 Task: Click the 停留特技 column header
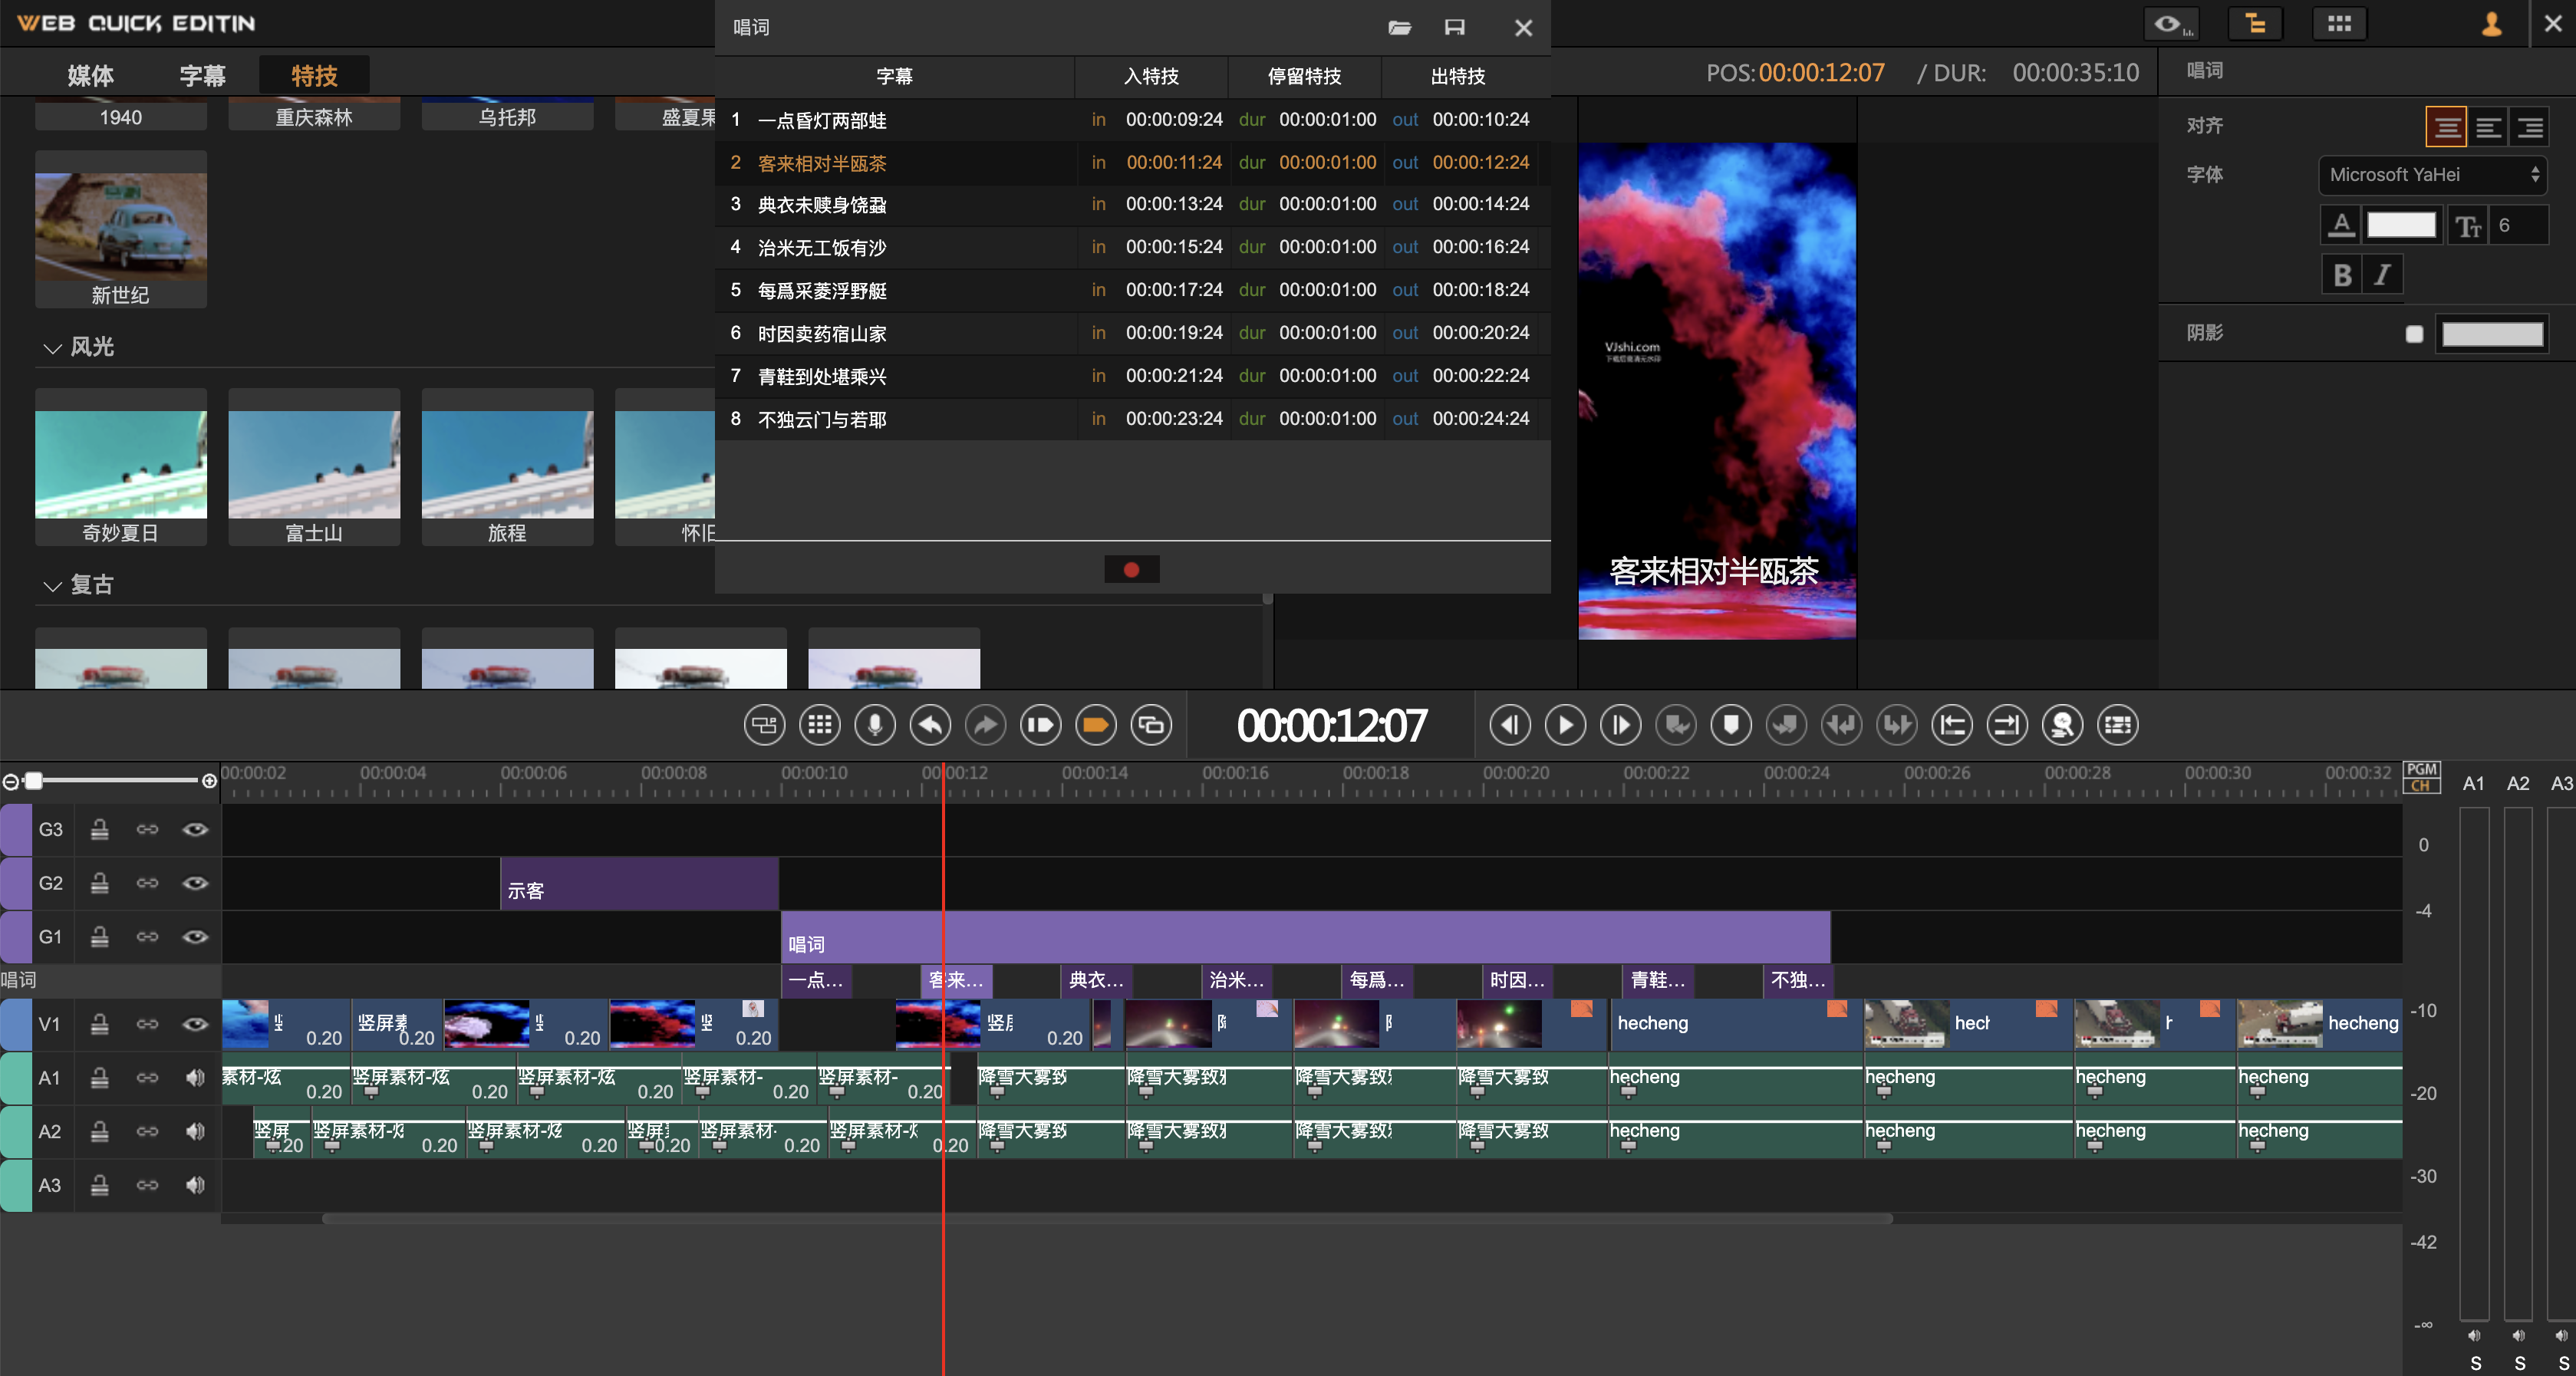[x=1304, y=76]
